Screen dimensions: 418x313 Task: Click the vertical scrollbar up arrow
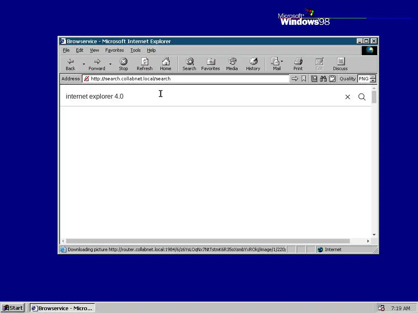point(374,88)
